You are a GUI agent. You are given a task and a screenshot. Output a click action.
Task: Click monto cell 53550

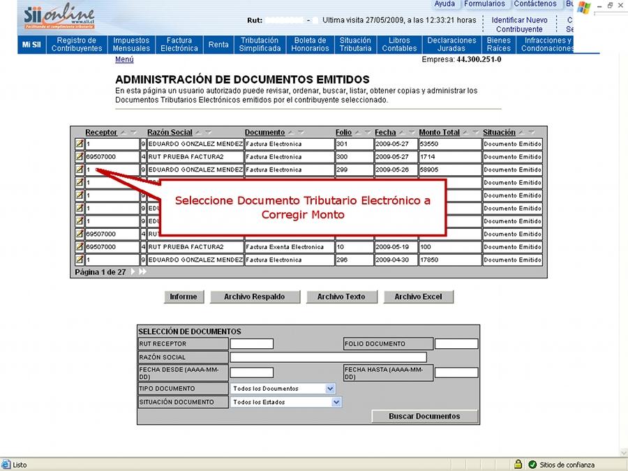click(450, 144)
